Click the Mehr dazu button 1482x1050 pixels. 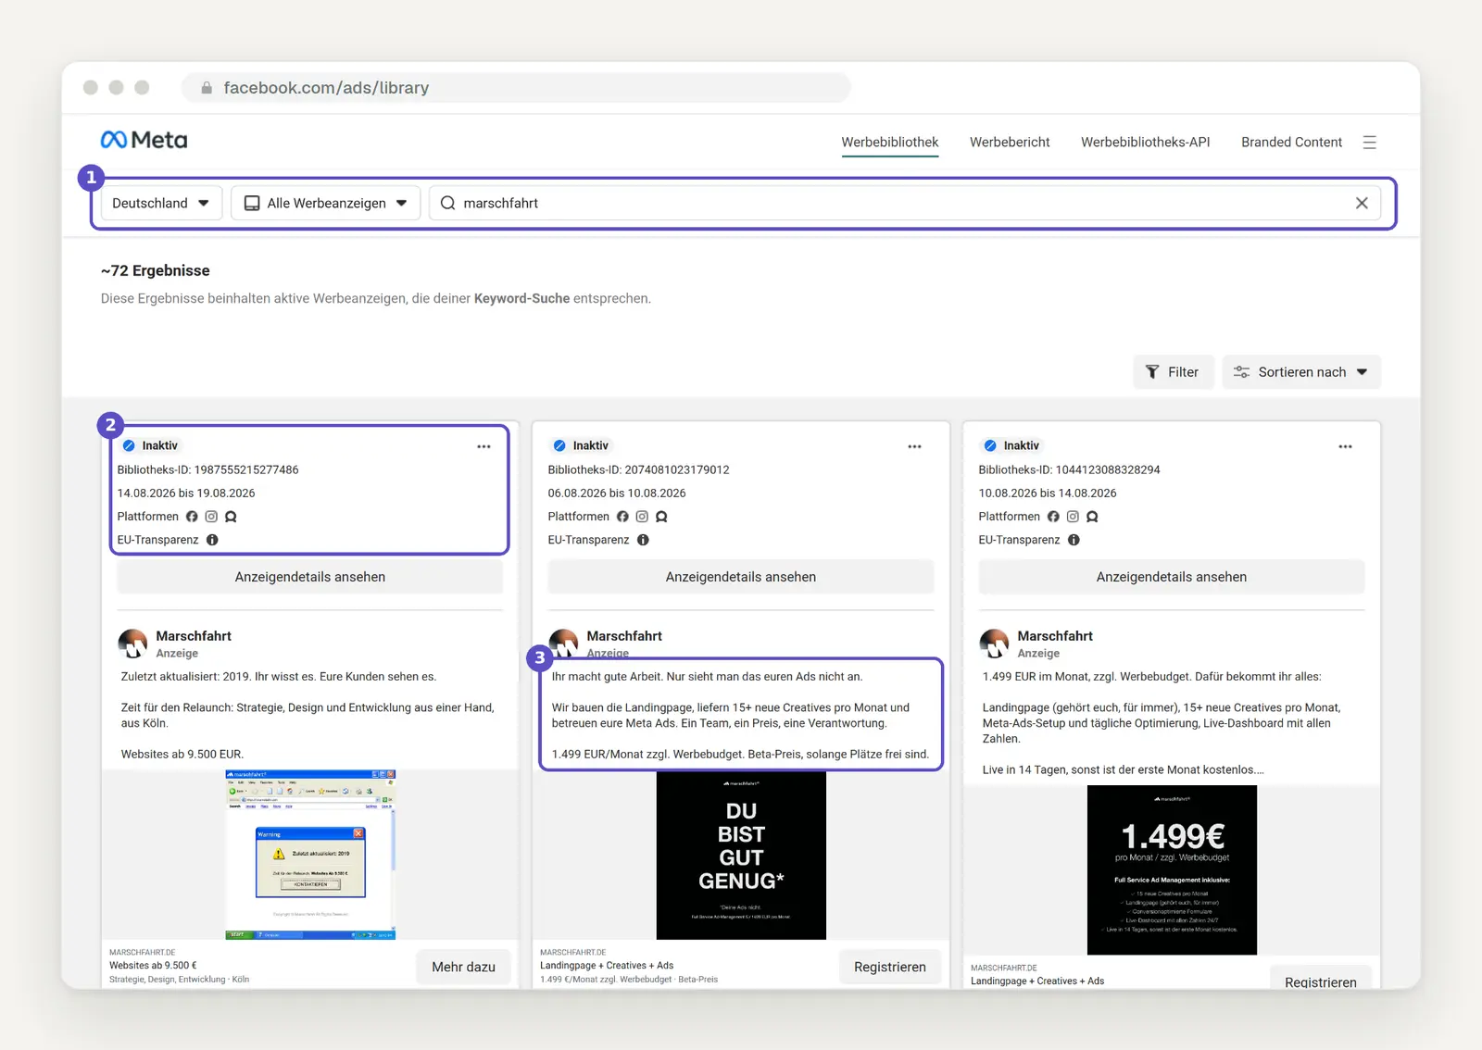[x=463, y=967]
